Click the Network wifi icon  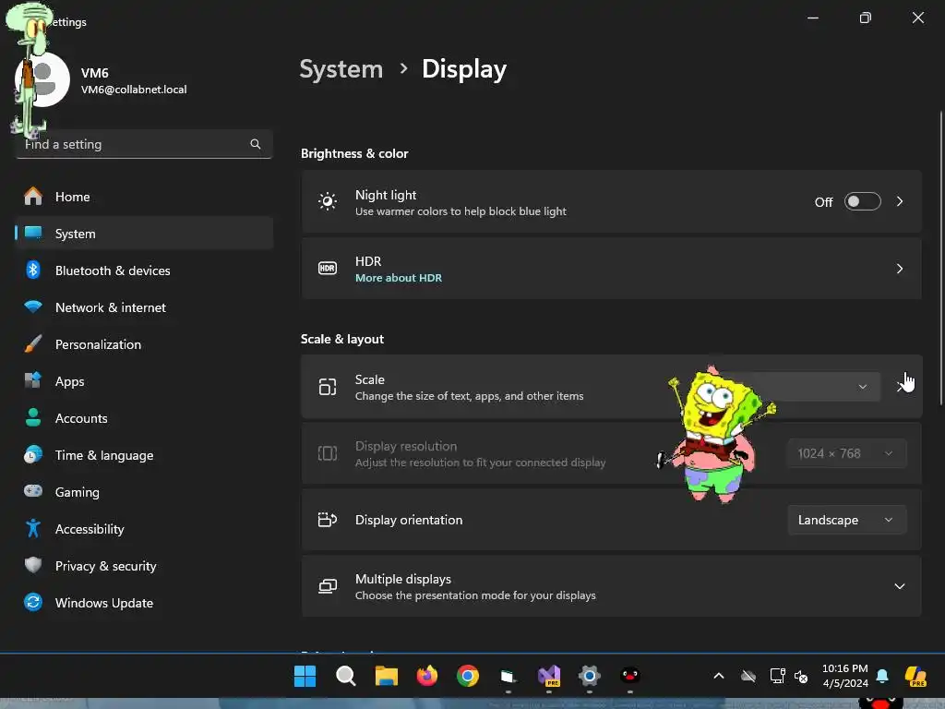pyautogui.click(x=33, y=306)
